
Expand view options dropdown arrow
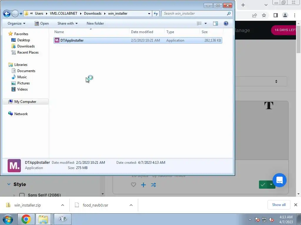click(x=205, y=23)
